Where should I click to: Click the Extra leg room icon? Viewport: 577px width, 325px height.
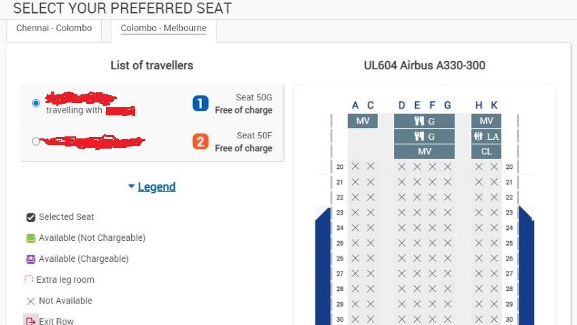click(x=29, y=280)
